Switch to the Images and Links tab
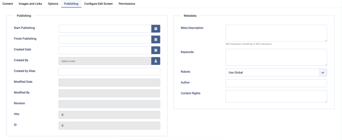The image size is (342, 140). [30, 4]
